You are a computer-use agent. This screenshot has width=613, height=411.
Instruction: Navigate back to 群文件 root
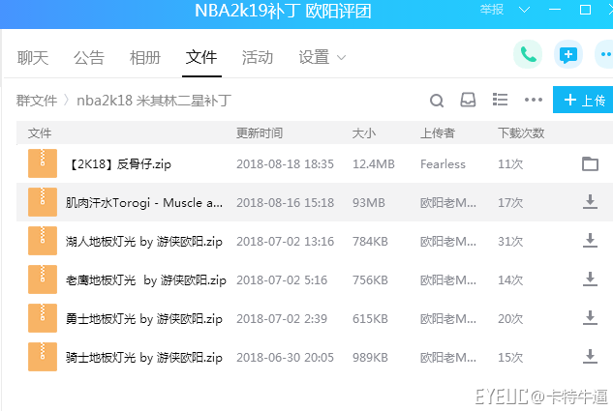click(37, 101)
